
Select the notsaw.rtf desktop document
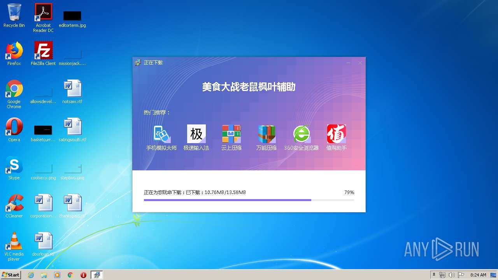(x=72, y=92)
